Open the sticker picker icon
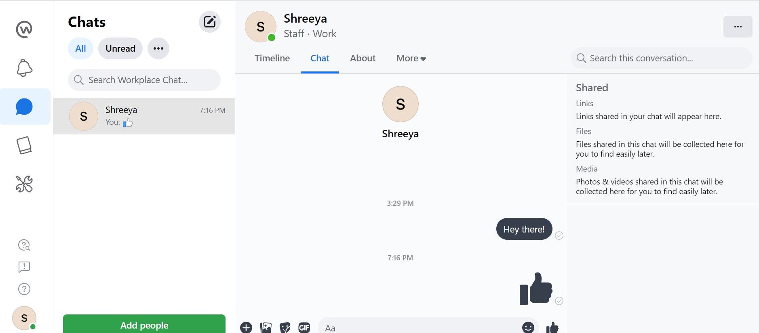The image size is (759, 333). pos(285,327)
